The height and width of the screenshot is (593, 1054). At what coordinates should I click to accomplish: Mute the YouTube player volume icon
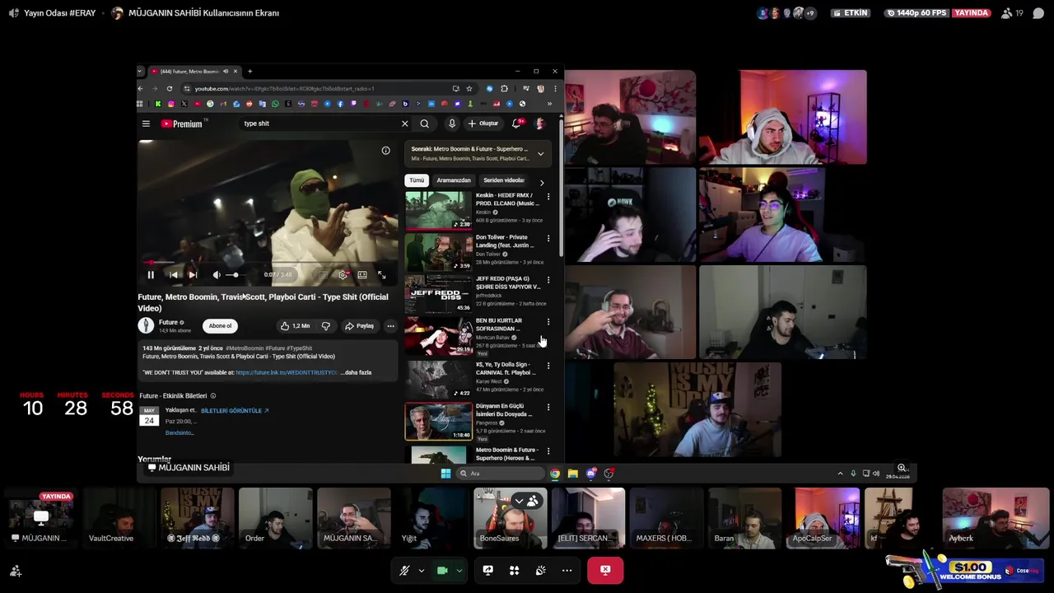click(217, 275)
